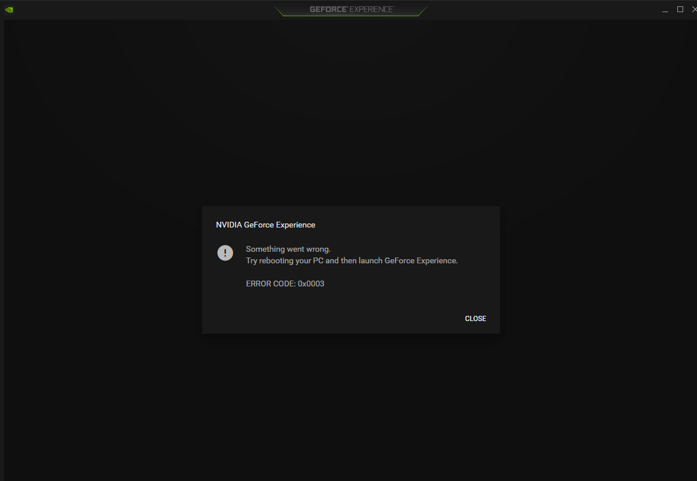This screenshot has height=481, width=697.
Task: Click 'NVIDIA GeForce Experience' dialog heading
Action: coord(266,225)
